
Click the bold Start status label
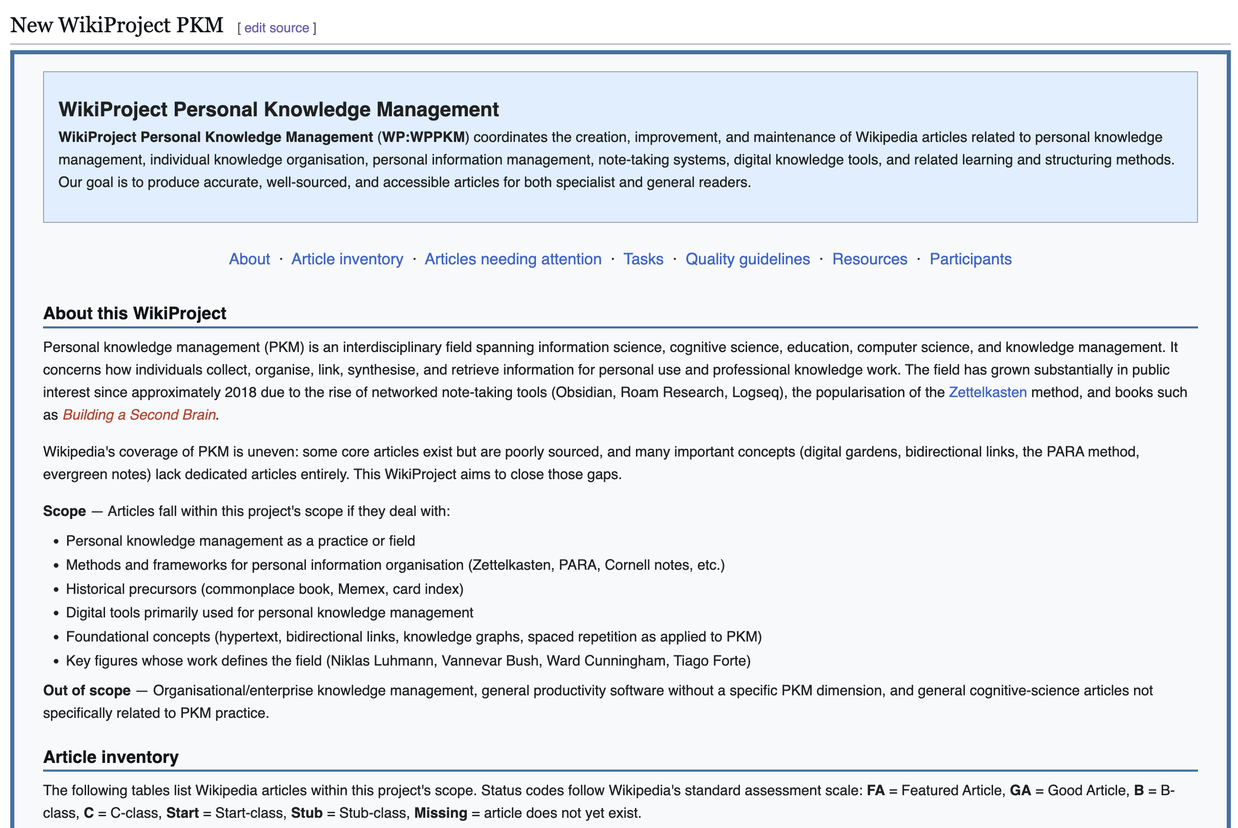tap(182, 813)
